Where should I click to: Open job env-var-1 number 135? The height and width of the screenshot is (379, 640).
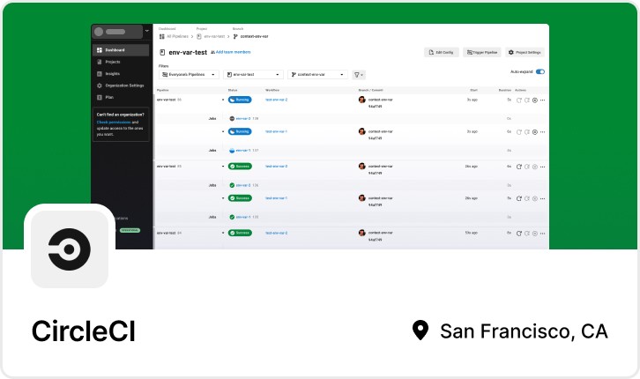click(x=243, y=217)
